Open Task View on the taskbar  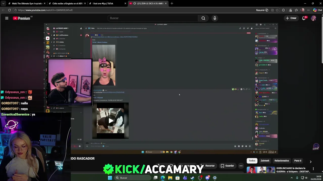click(x=155, y=178)
